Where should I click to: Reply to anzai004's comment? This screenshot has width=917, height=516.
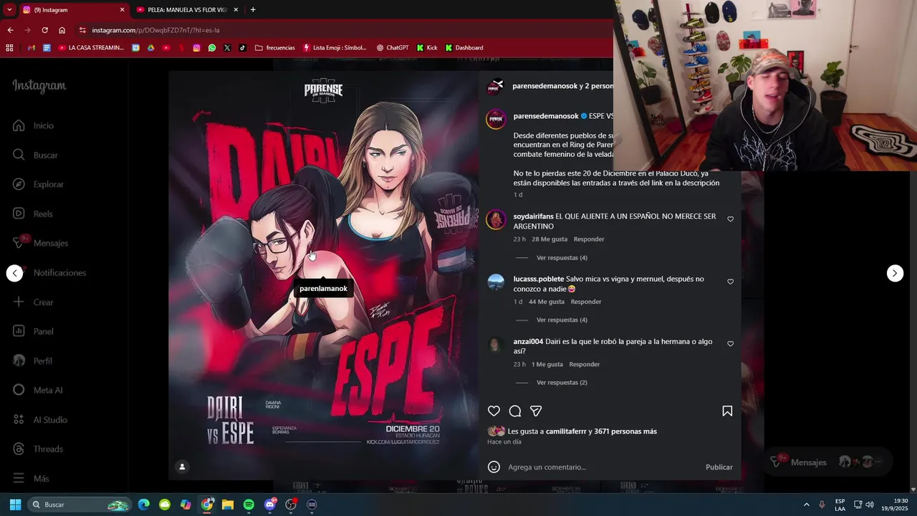coord(585,364)
